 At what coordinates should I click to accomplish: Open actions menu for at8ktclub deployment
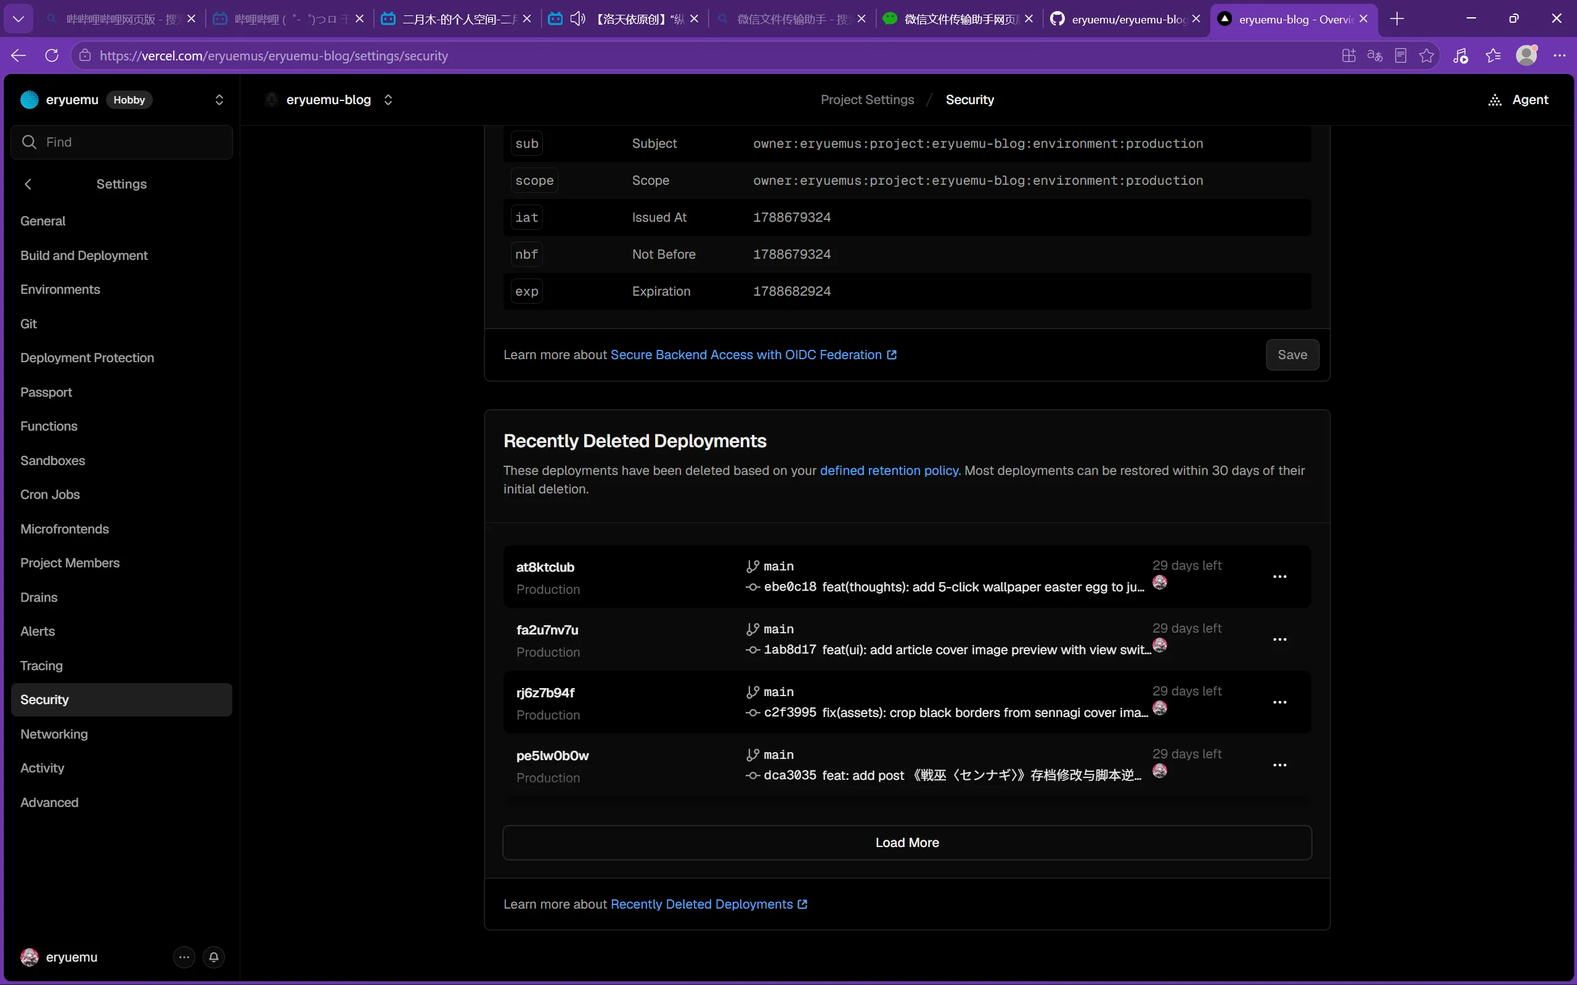click(x=1280, y=577)
